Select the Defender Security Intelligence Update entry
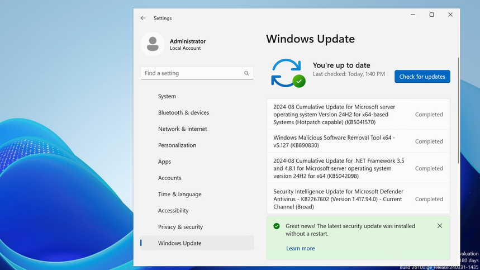 tap(358, 199)
